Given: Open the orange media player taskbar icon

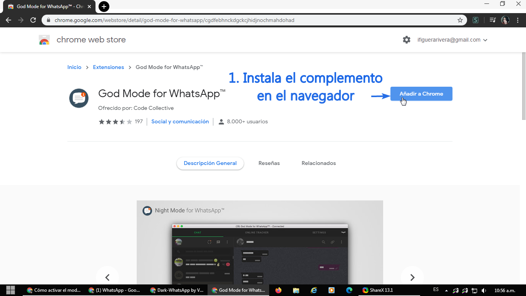Looking at the screenshot, I should click(332, 290).
